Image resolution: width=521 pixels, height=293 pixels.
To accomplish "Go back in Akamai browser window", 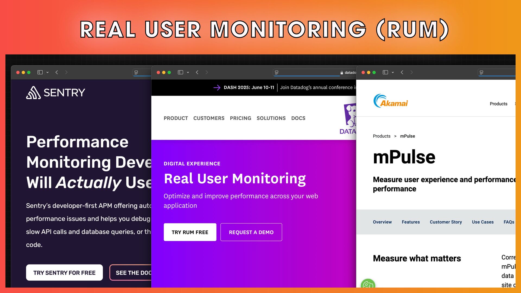I will pyautogui.click(x=402, y=72).
